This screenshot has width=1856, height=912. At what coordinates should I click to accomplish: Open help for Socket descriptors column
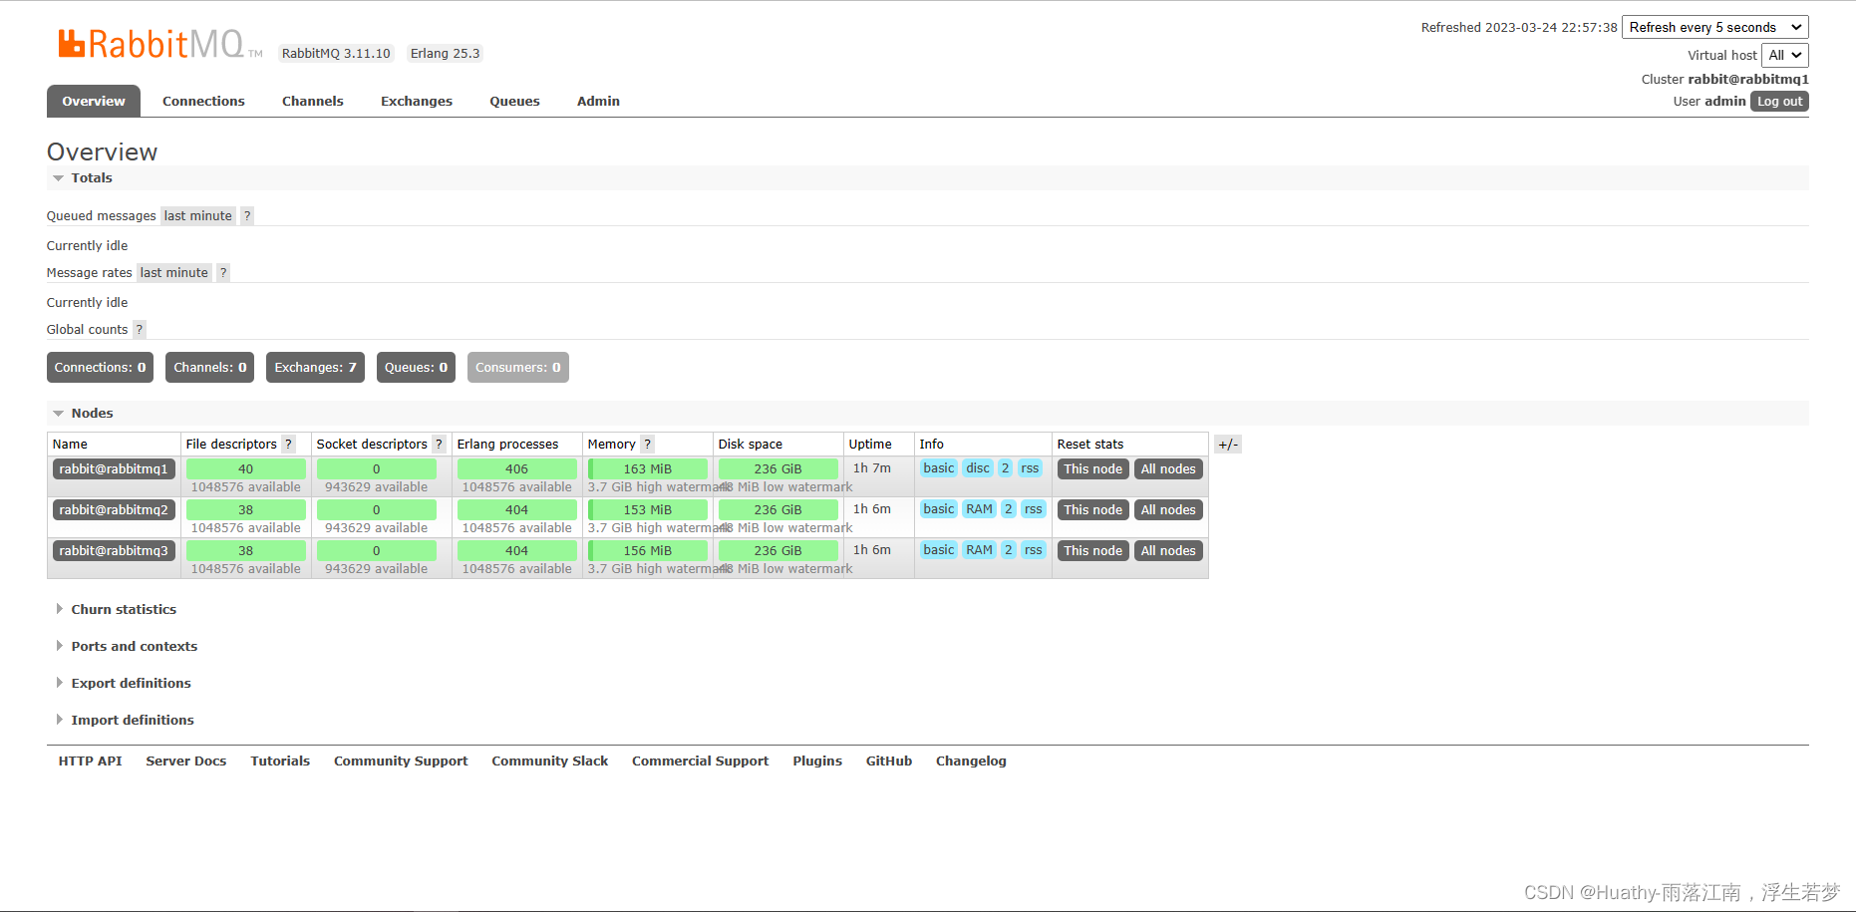click(439, 444)
